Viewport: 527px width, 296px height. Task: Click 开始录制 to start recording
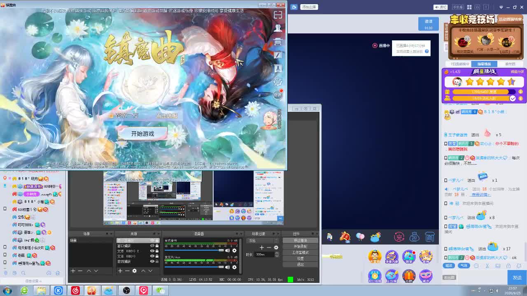[300, 247]
